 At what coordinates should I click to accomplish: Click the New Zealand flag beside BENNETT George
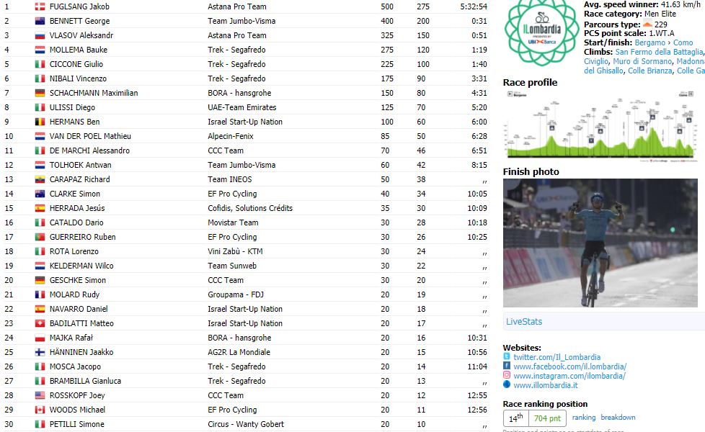[40, 21]
